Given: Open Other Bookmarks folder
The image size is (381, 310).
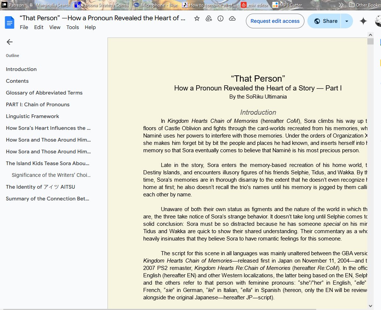Looking at the screenshot, I should pyautogui.click(x=365, y=5).
